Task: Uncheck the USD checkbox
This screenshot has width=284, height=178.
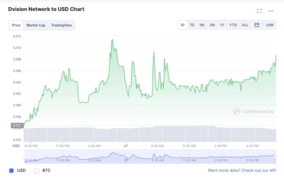Action: [11, 170]
